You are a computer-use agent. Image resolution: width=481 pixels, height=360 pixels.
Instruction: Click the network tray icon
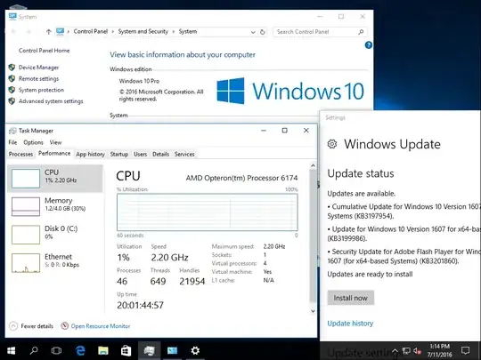[406, 351]
